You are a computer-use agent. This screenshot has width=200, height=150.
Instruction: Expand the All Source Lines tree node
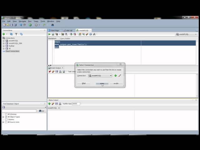pos(3,122)
